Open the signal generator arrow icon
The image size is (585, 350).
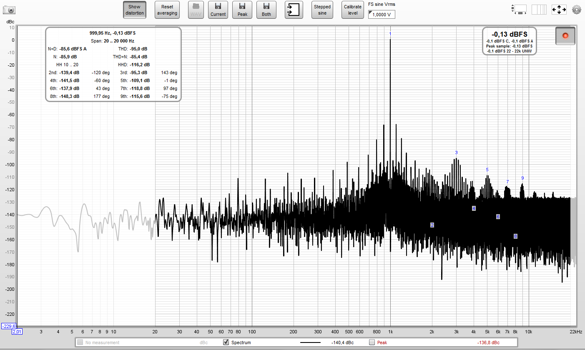[294, 10]
